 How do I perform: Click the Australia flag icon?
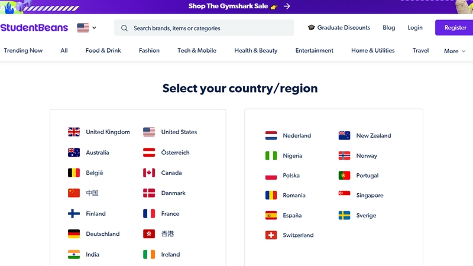pyautogui.click(x=74, y=153)
